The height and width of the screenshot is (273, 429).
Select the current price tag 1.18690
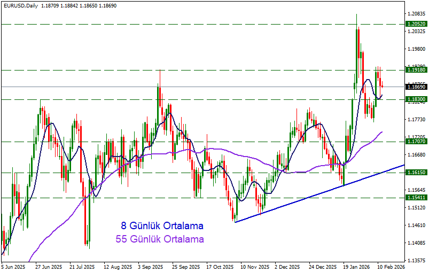click(416, 87)
